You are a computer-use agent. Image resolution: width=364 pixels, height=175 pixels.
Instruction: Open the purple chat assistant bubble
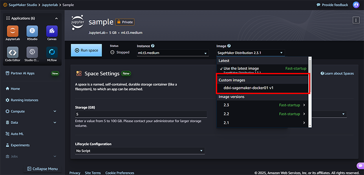click(x=360, y=166)
